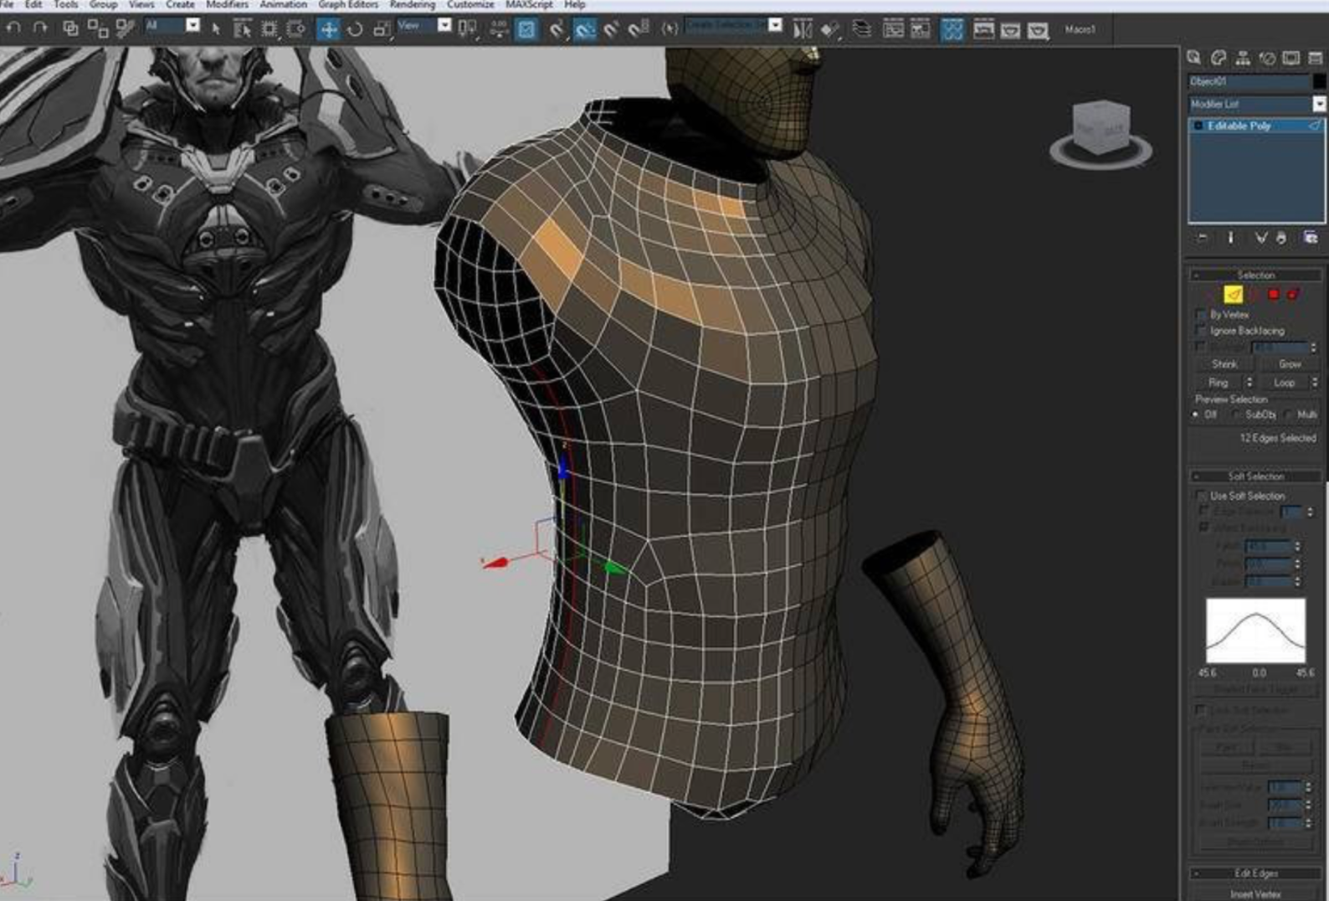Click the Make Unique icon

(1260, 238)
